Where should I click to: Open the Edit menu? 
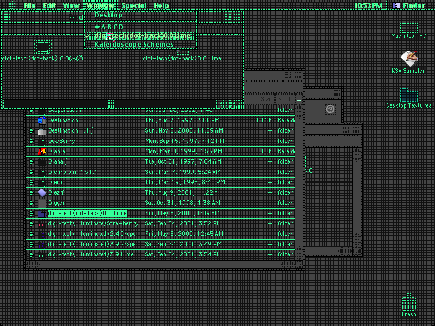[x=49, y=5]
